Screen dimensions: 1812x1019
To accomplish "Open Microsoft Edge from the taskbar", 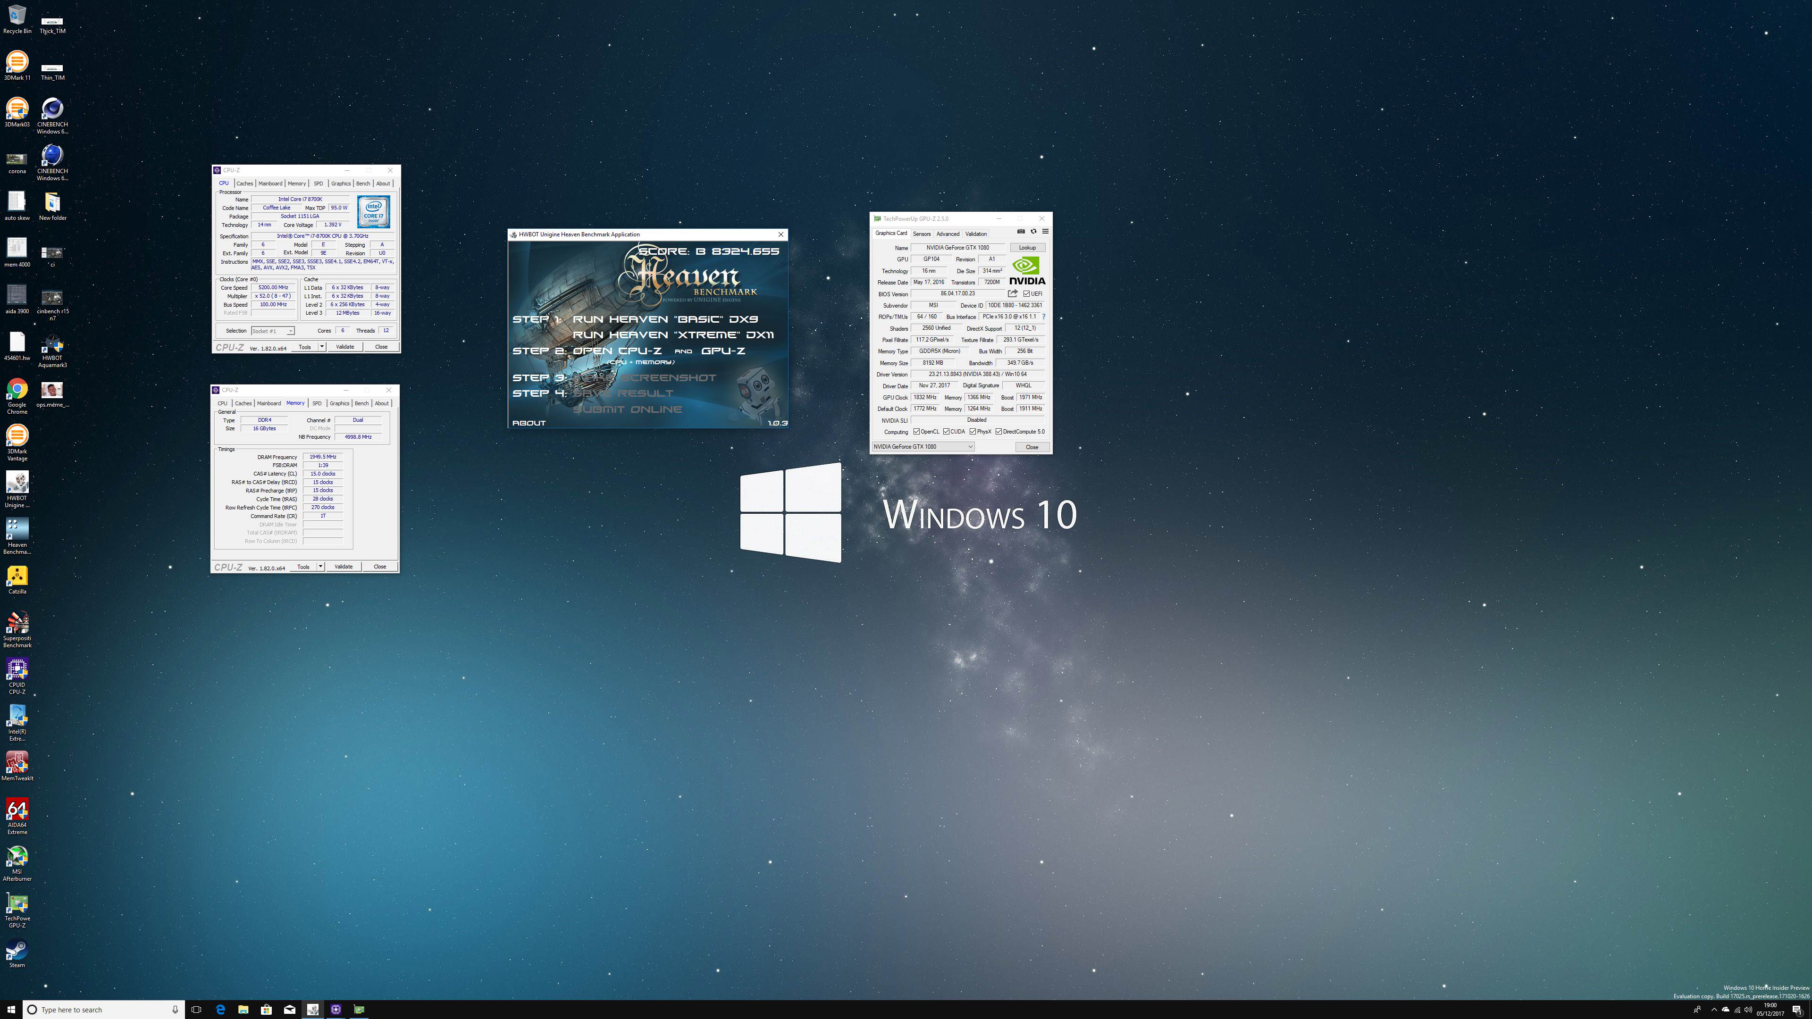I will (220, 1009).
